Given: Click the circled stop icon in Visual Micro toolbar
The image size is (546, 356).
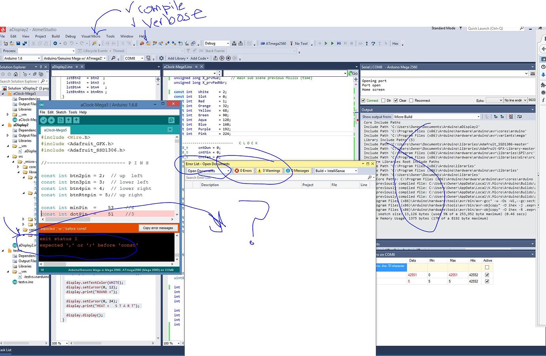Looking at the screenshot, I should point(228,58).
